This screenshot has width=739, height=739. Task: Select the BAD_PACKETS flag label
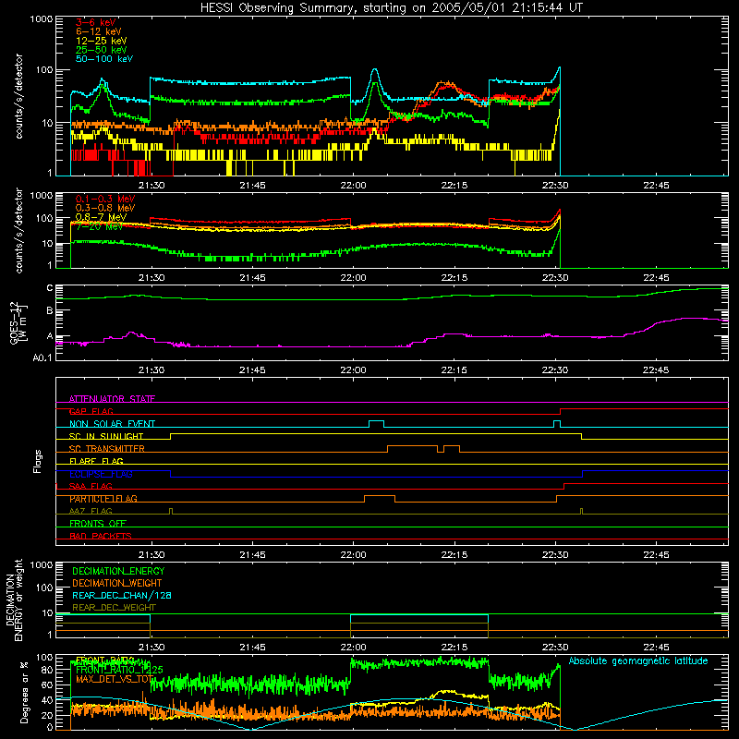(101, 537)
